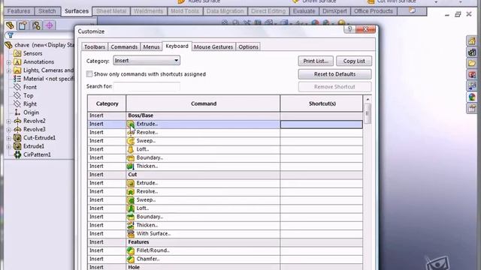Open DimXpertManager tab icon
This screenshot has width=481, height=270.
(x=50, y=25)
